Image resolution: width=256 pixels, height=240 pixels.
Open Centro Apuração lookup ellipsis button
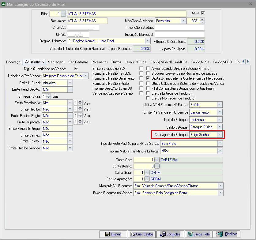tap(147, 179)
